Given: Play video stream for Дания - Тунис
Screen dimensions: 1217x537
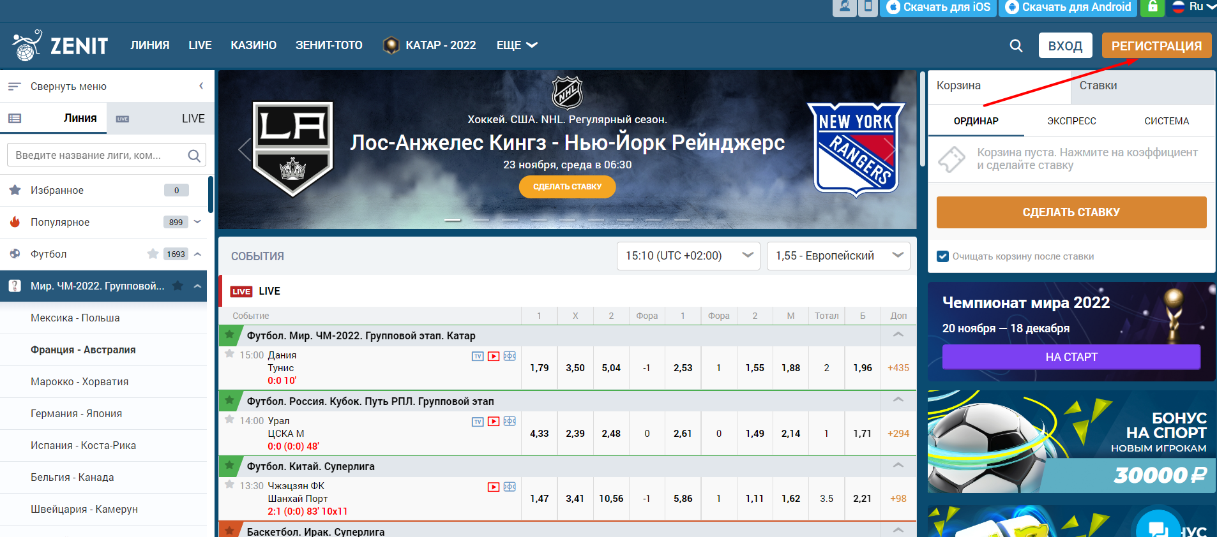Looking at the screenshot, I should tap(494, 356).
